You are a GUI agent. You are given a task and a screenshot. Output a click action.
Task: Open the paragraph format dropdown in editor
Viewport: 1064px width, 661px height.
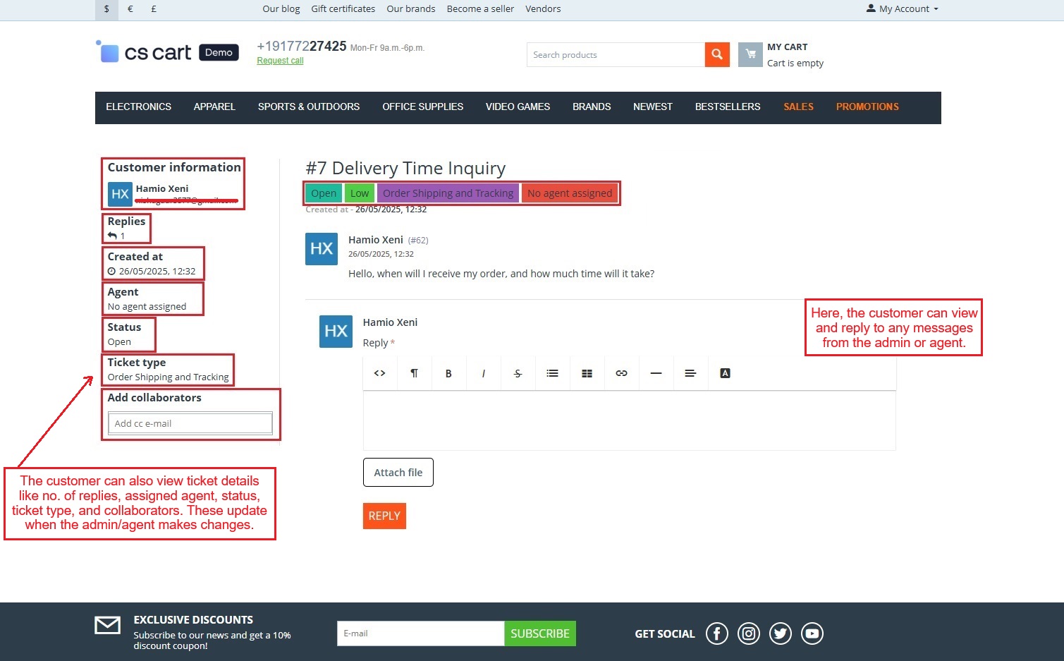point(414,373)
